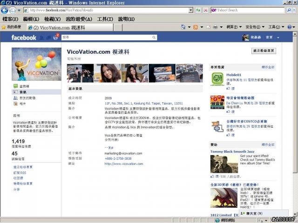Open the 編輯(E) menu

pos(31,19)
